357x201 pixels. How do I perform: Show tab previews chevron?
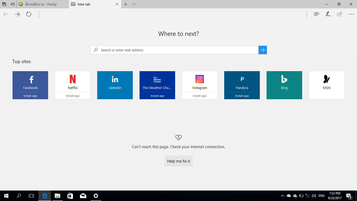(134, 4)
